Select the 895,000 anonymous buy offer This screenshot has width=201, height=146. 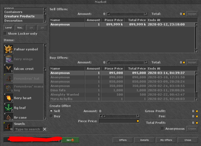[122, 73]
